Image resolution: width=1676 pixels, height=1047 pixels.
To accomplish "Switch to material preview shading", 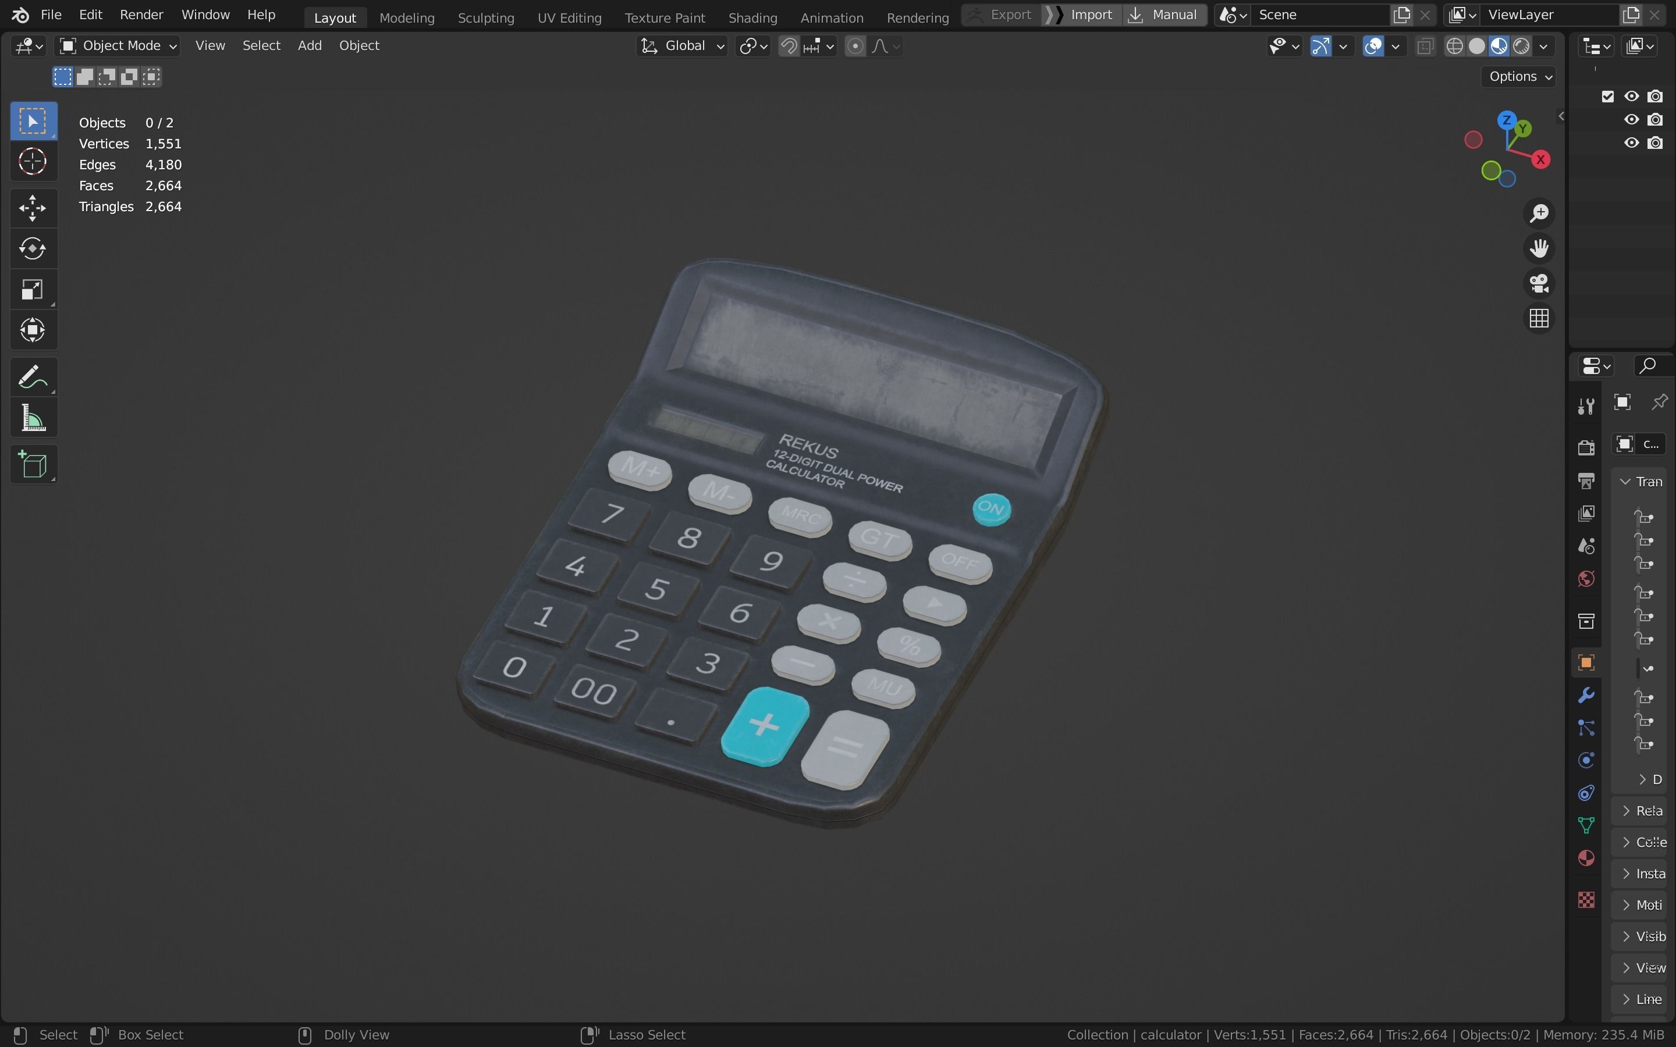I will [x=1500, y=47].
